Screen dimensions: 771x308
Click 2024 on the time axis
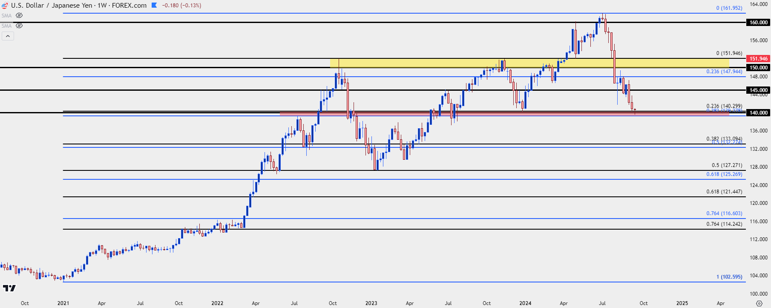525,303
